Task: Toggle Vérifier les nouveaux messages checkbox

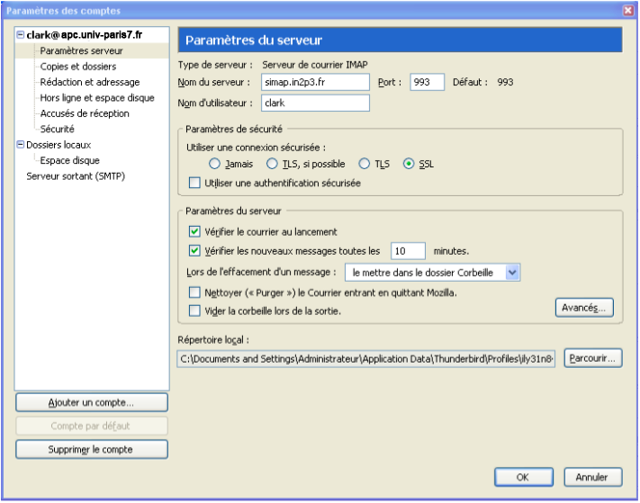Action: click(x=194, y=250)
